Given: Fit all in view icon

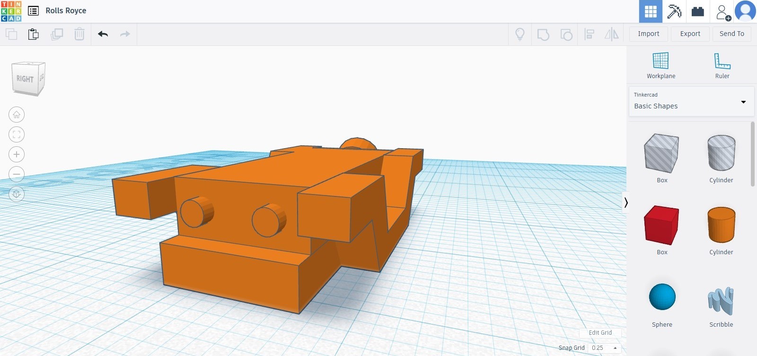Looking at the screenshot, I should pyautogui.click(x=17, y=134).
